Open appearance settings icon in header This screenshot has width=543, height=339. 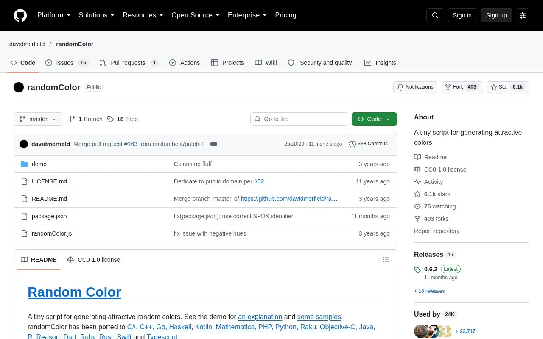523,15
